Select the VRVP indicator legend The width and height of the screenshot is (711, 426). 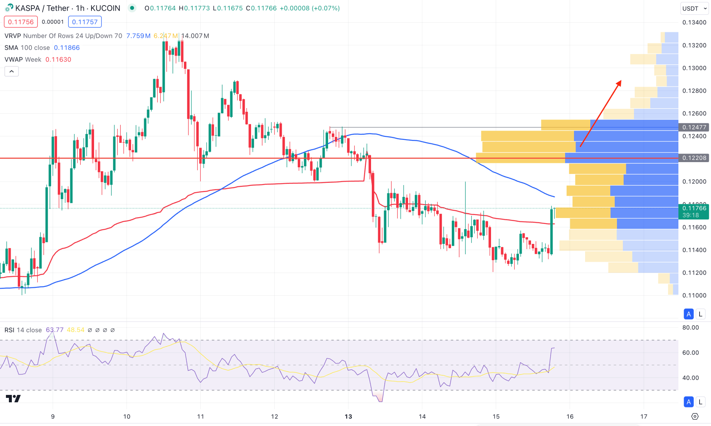63,36
